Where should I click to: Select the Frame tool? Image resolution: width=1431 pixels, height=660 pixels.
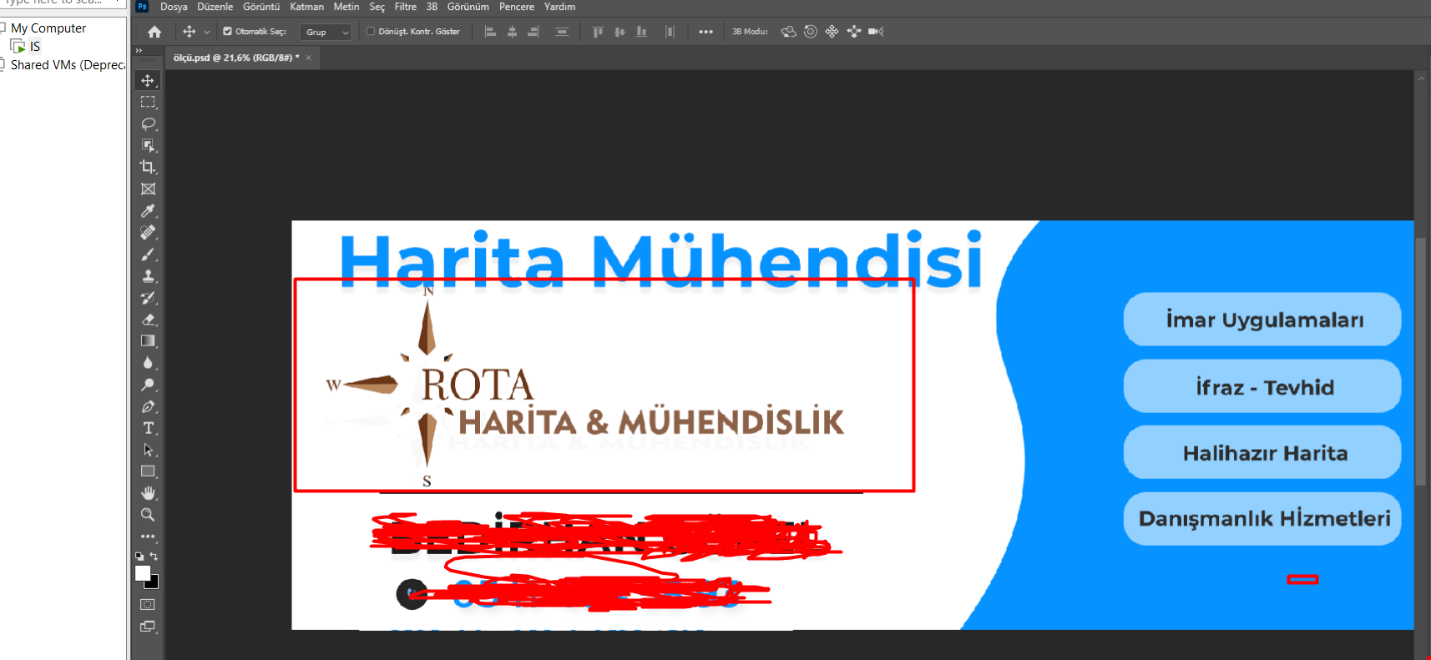tap(148, 189)
